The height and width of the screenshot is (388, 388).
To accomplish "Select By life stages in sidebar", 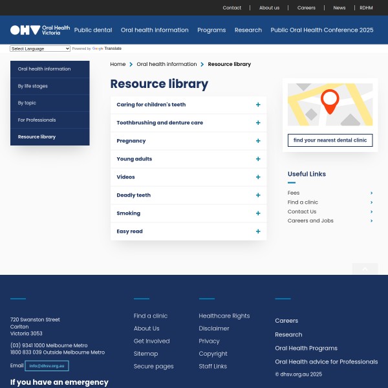I will point(33,86).
